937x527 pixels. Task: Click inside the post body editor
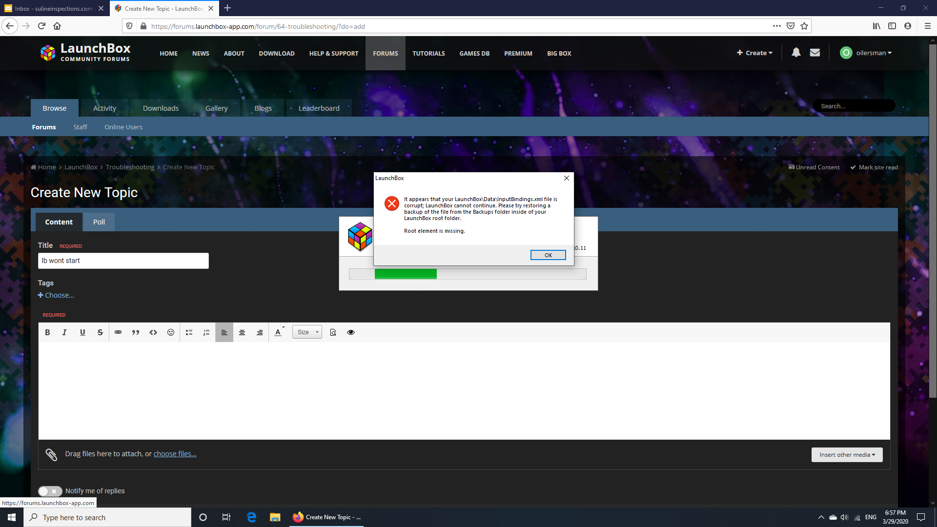[464, 391]
